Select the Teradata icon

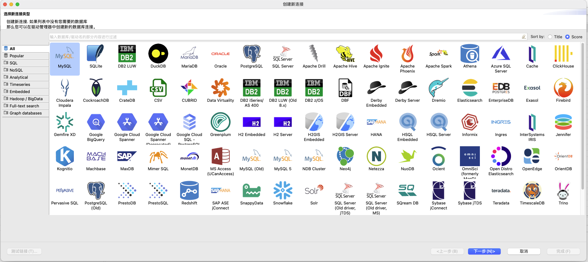(501, 191)
